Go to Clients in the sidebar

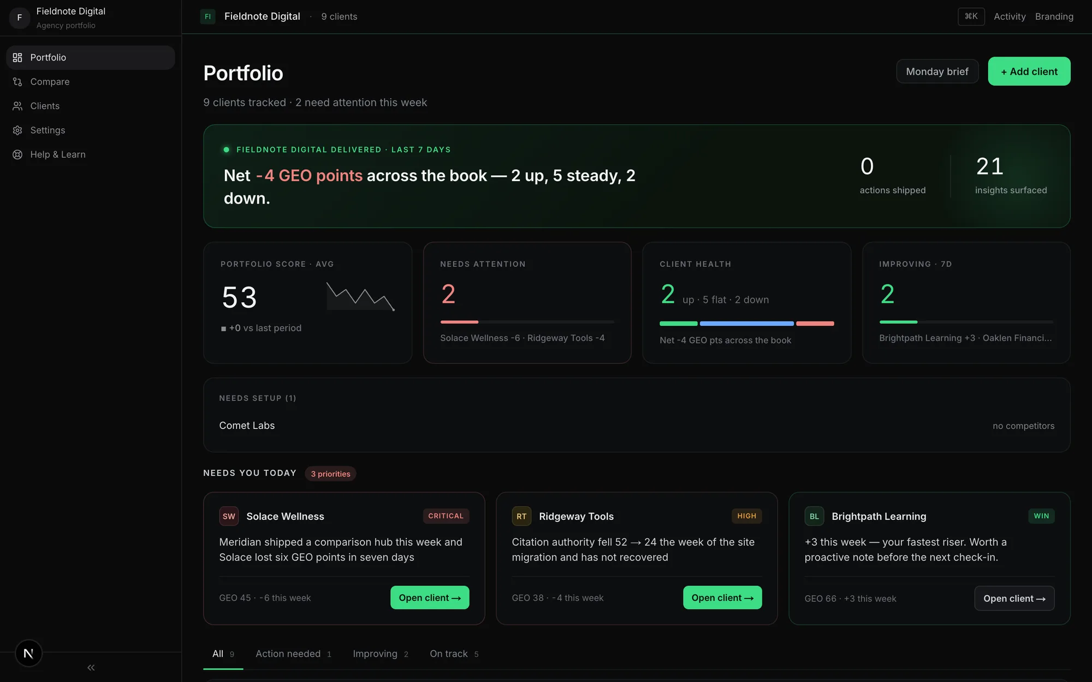tap(91, 106)
